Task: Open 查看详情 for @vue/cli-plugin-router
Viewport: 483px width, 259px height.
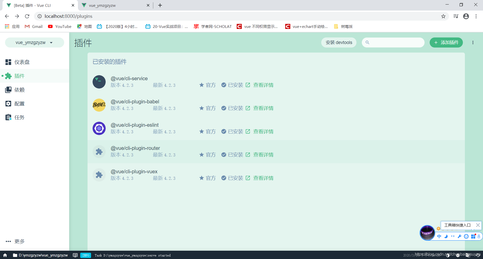Action: [260, 155]
